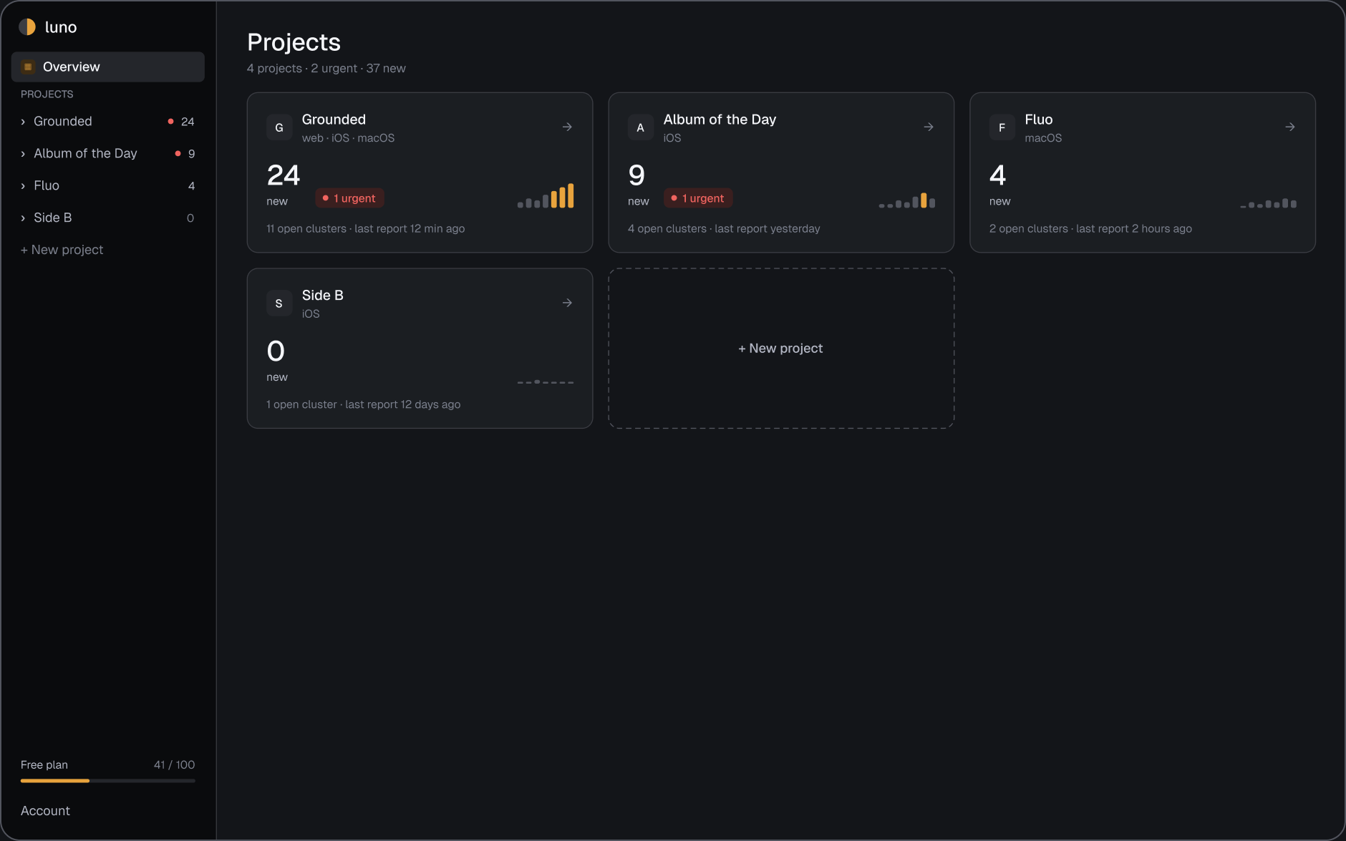Click the '4' new count on Fluo card
The width and height of the screenshot is (1346, 841).
pyautogui.click(x=998, y=175)
